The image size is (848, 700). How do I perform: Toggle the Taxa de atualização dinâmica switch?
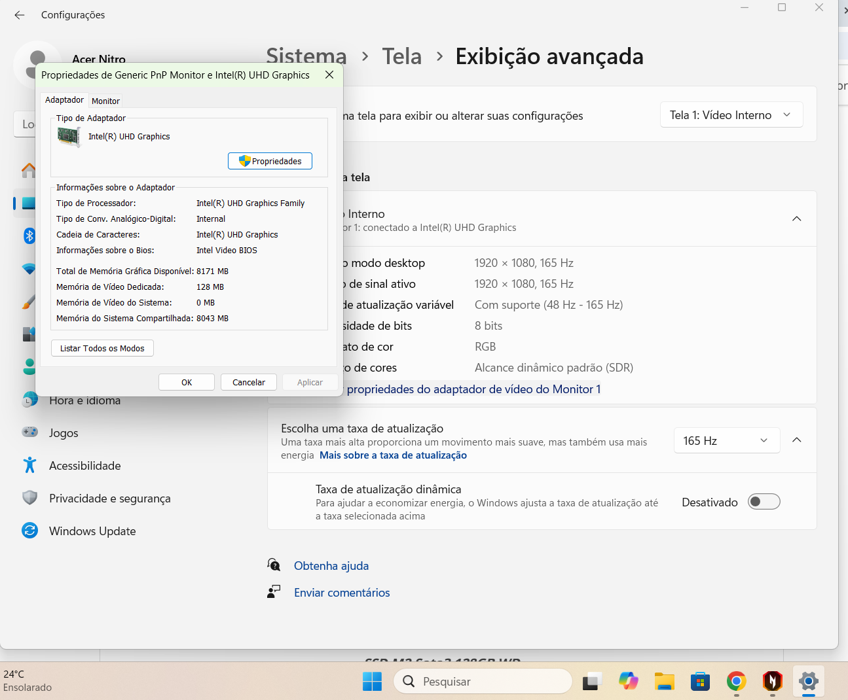(764, 502)
